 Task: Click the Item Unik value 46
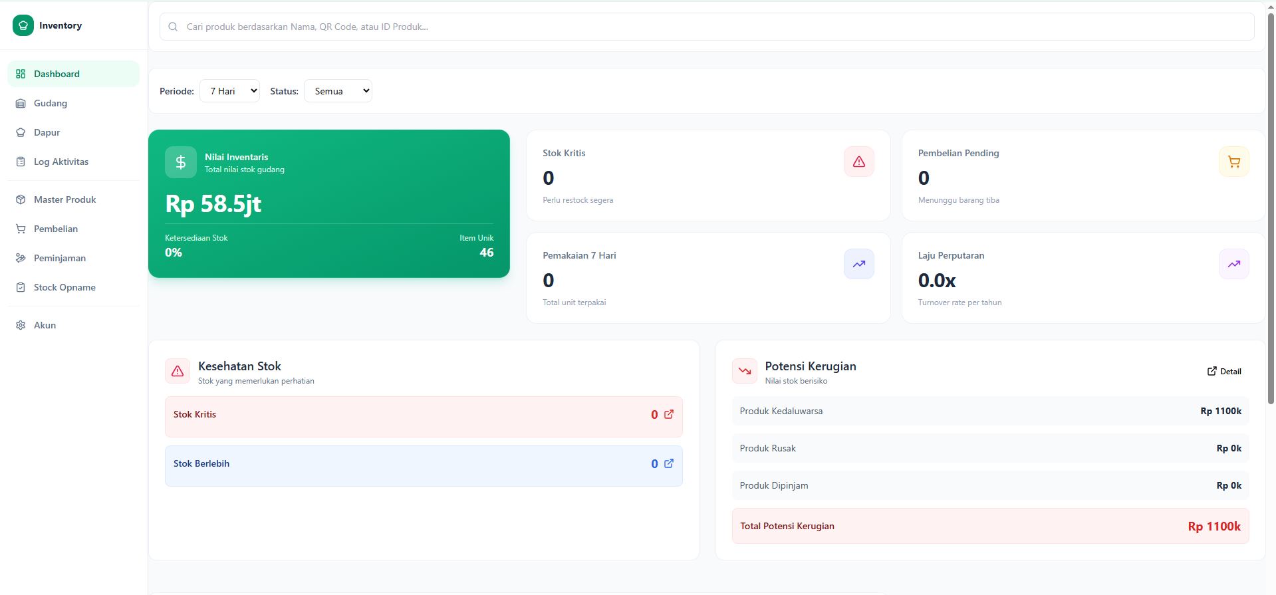[x=487, y=253]
